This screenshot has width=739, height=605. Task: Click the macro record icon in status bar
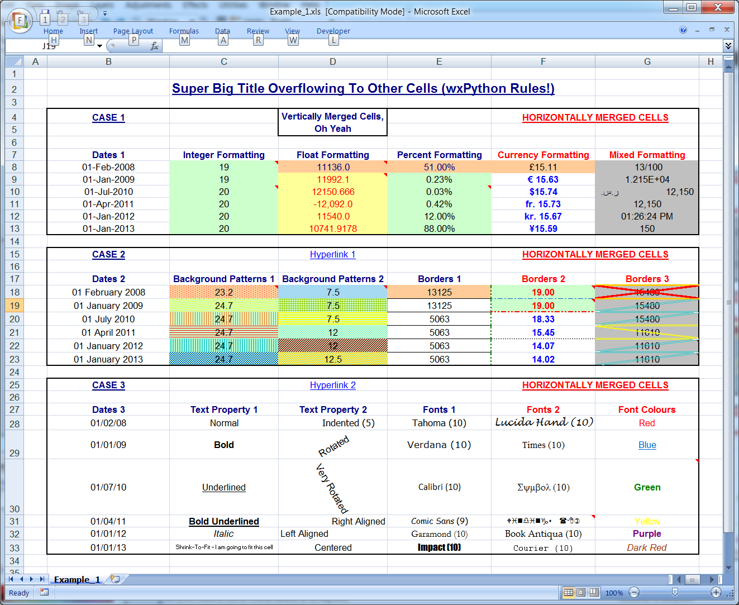44,592
